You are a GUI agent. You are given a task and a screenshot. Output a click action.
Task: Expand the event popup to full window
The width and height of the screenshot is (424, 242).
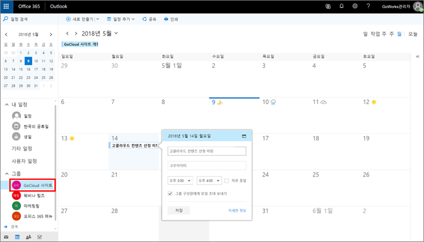pyautogui.click(x=244, y=136)
